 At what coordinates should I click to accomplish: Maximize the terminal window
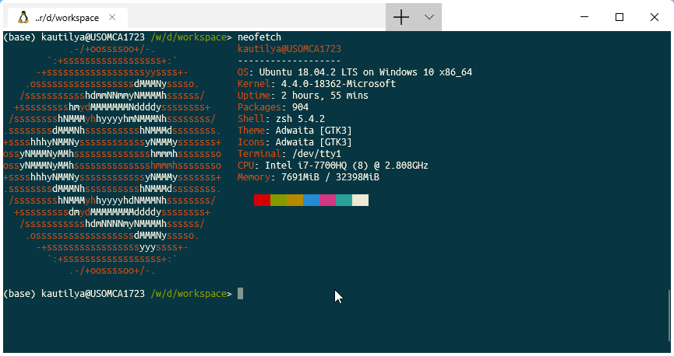(x=619, y=17)
